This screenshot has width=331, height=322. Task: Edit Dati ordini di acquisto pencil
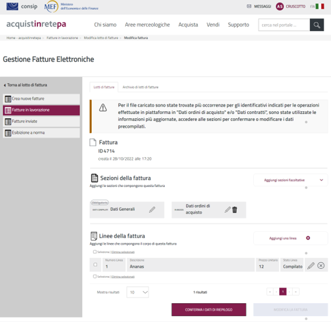[x=227, y=210]
